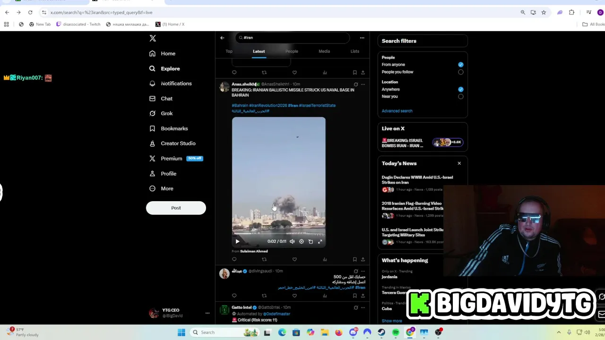
Task: Open Advanced search link
Action: pos(397,111)
